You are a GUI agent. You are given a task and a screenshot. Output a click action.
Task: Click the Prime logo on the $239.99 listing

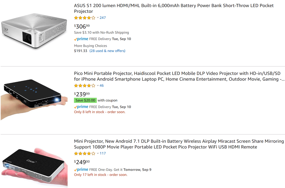(81, 107)
